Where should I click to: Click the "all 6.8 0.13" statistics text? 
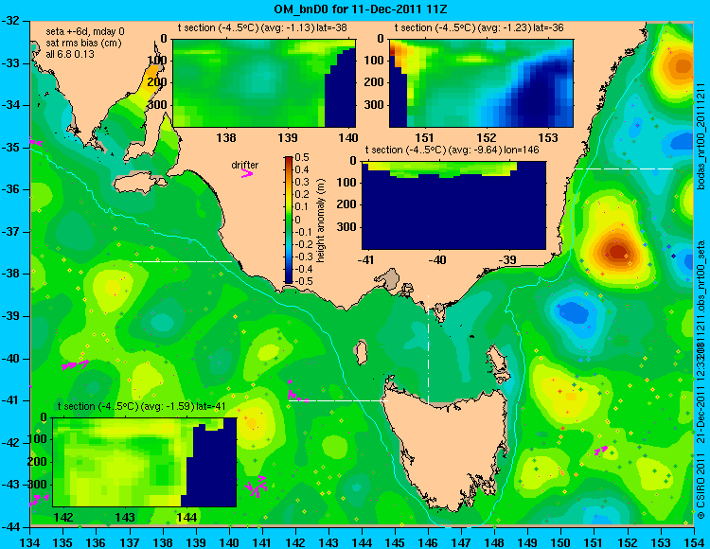click(x=70, y=54)
